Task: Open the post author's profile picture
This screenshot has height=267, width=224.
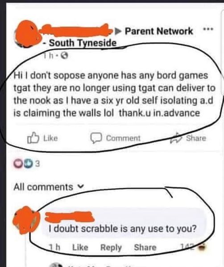Action: (28, 34)
